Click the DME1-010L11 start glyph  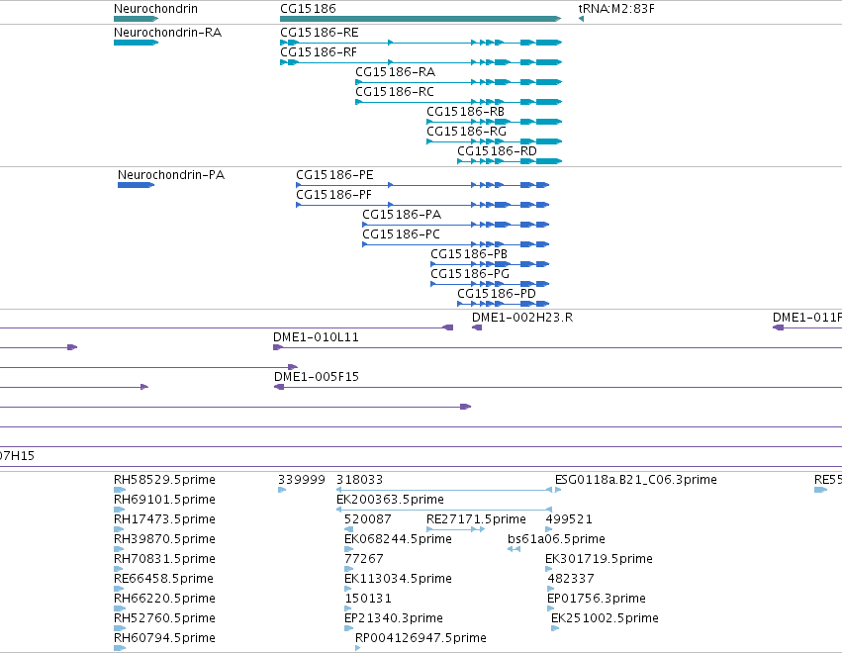pyautogui.click(x=278, y=347)
